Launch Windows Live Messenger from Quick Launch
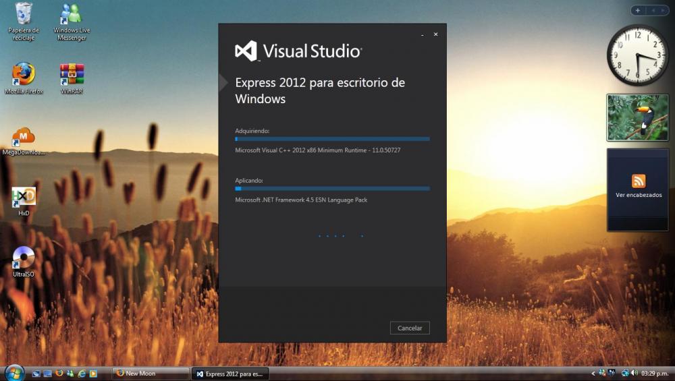This screenshot has height=381, width=675. click(70, 374)
